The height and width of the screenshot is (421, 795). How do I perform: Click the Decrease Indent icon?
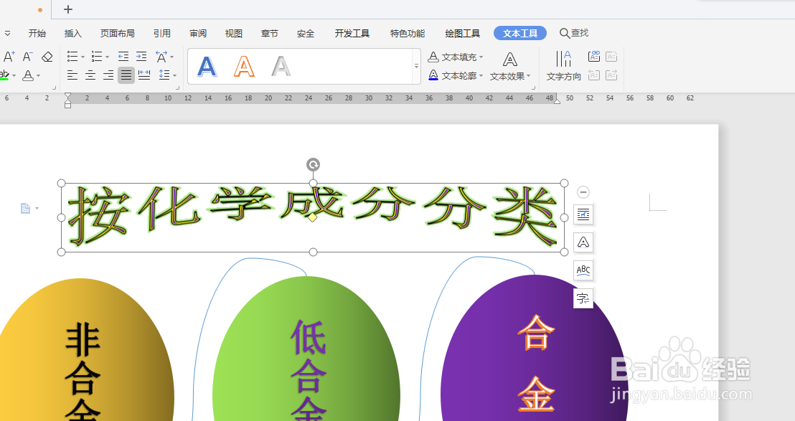(123, 57)
